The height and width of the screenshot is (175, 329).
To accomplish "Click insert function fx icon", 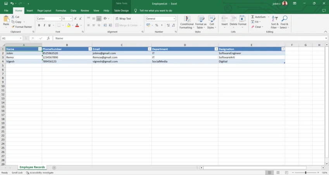I will click(48, 38).
